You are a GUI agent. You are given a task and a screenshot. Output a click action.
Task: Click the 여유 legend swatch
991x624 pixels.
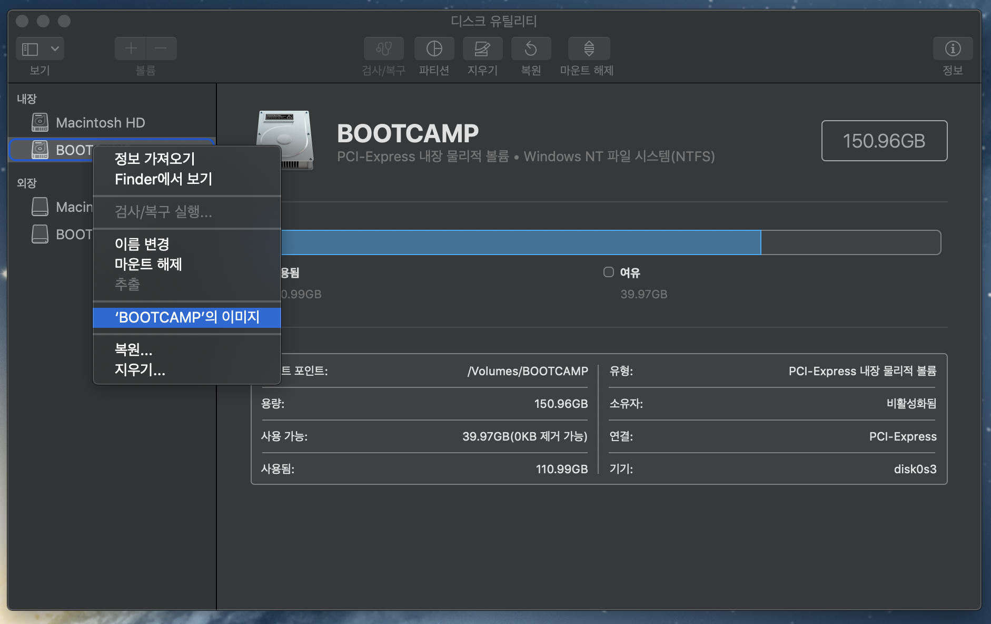coord(609,272)
